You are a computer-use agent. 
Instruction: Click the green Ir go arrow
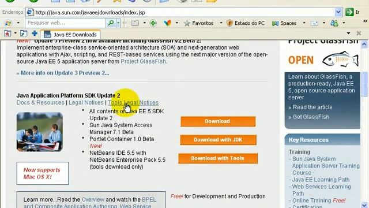(349, 12)
